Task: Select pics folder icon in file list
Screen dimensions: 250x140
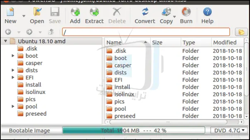Action: (x=109, y=101)
